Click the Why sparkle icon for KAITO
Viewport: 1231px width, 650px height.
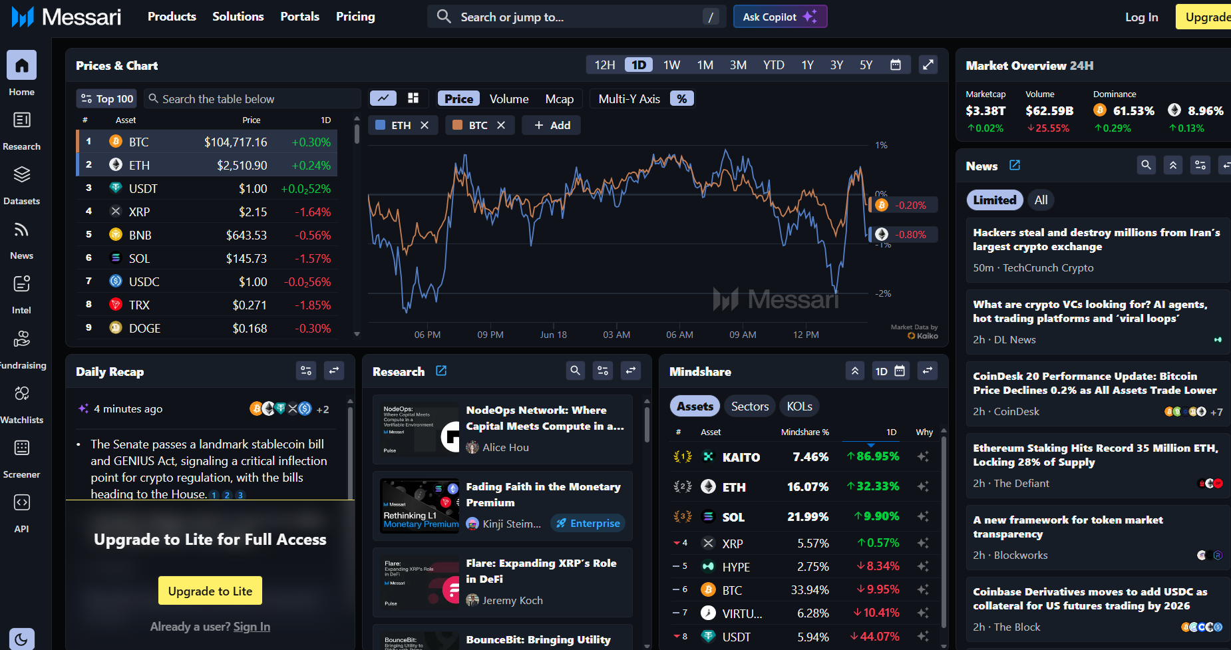(x=923, y=457)
